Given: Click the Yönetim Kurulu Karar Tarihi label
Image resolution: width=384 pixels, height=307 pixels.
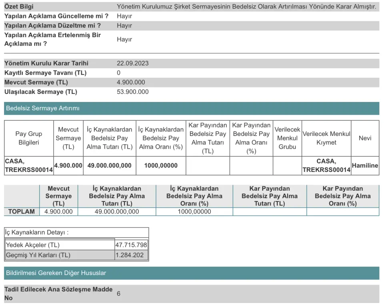Looking at the screenshot, I should (x=46, y=64).
